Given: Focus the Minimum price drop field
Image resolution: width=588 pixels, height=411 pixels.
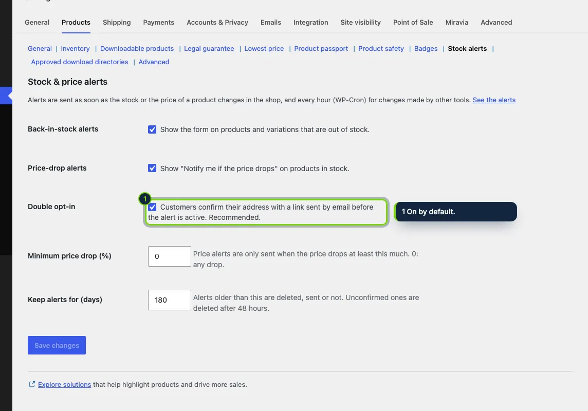Looking at the screenshot, I should pos(170,256).
